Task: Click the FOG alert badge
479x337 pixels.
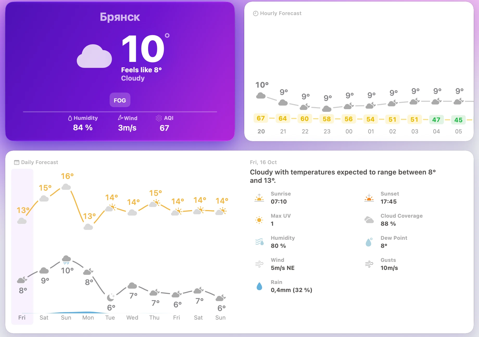Action: pyautogui.click(x=120, y=100)
